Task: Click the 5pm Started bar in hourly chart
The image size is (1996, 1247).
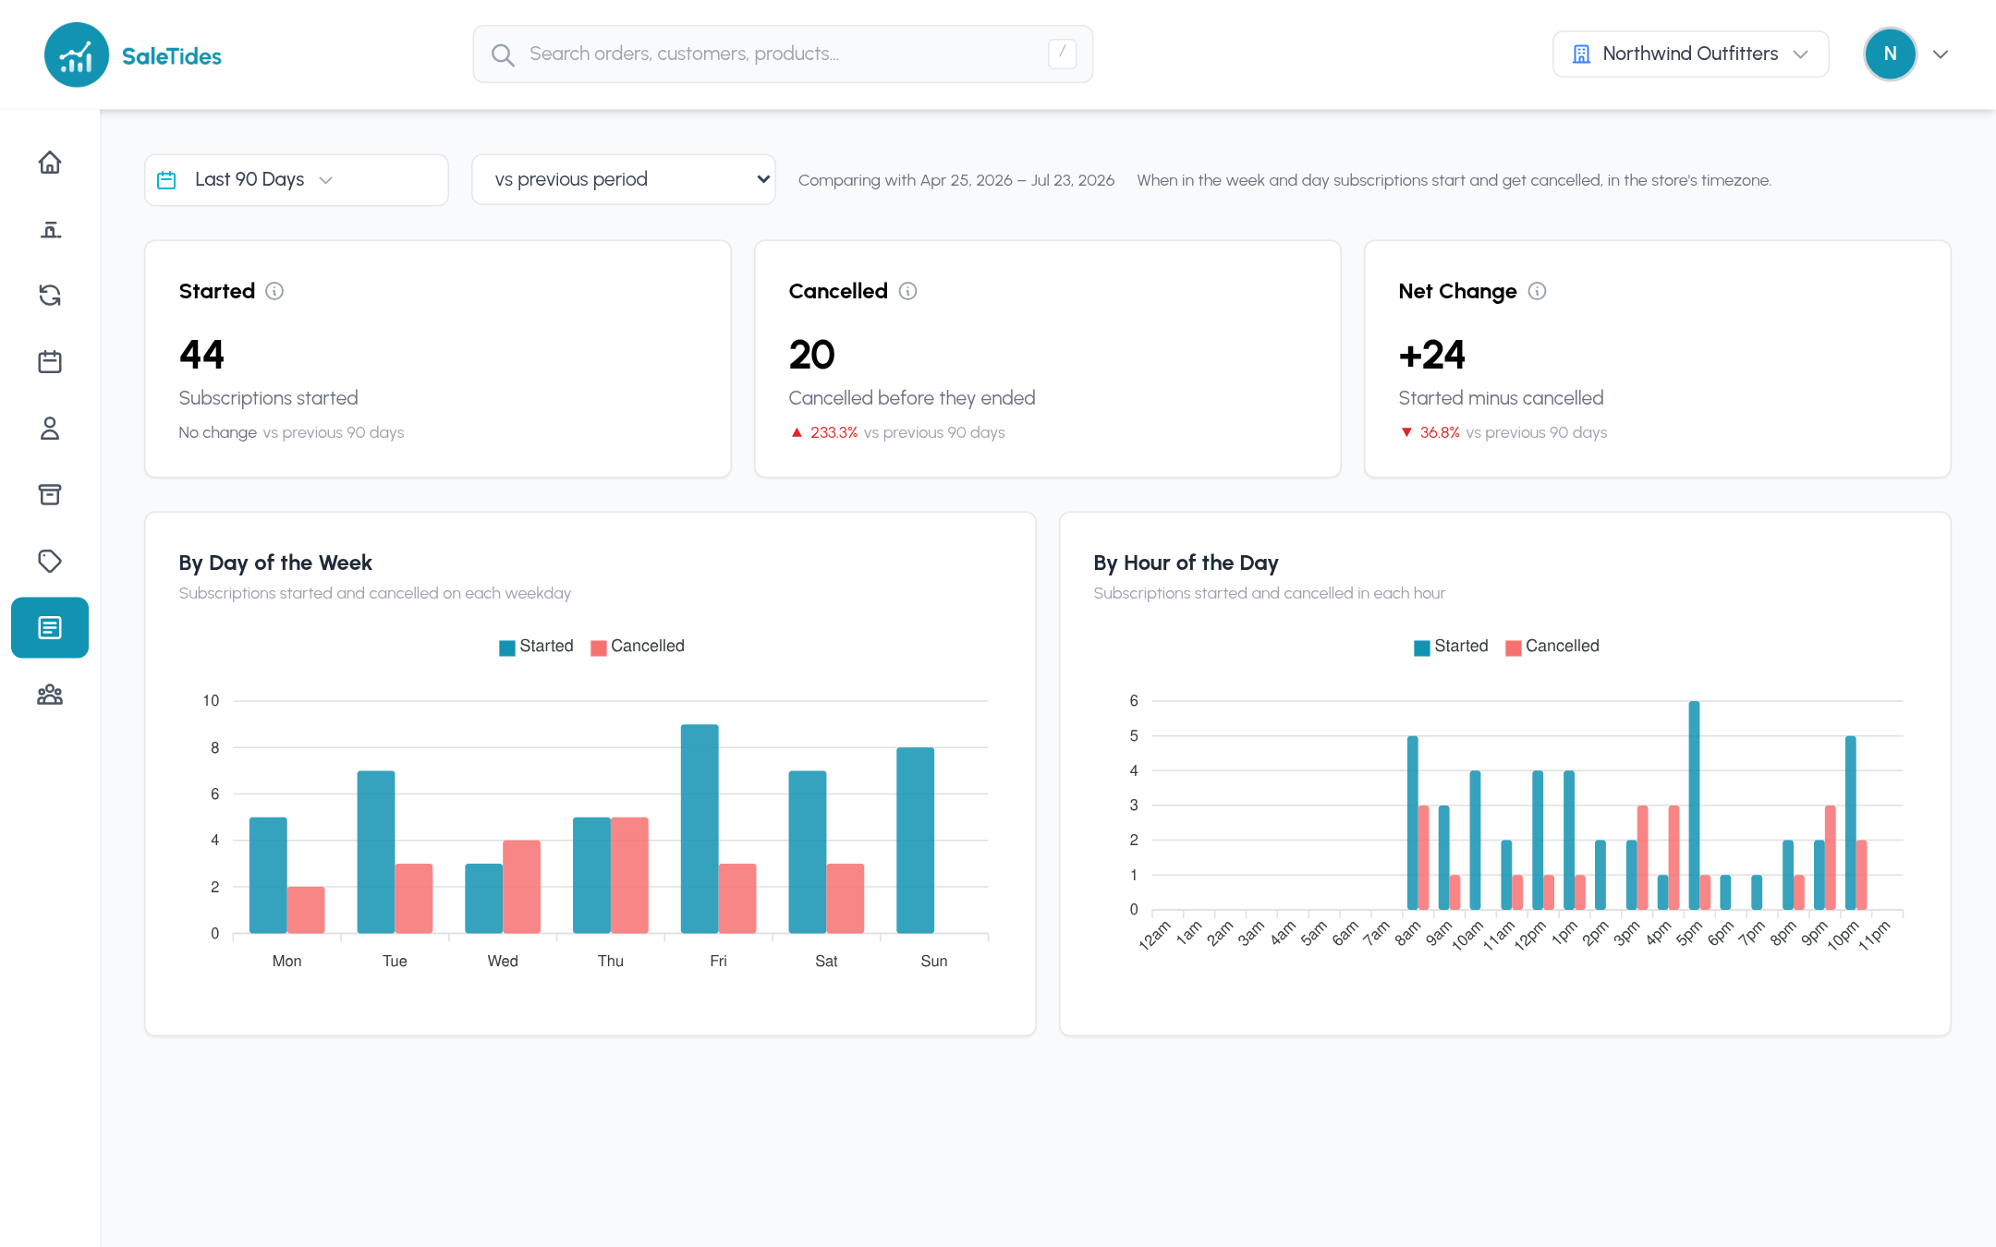Action: (x=1694, y=805)
